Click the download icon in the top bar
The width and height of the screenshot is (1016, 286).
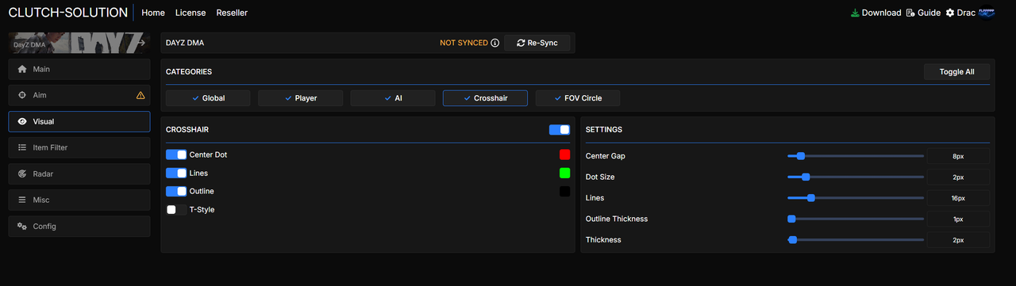tap(855, 13)
